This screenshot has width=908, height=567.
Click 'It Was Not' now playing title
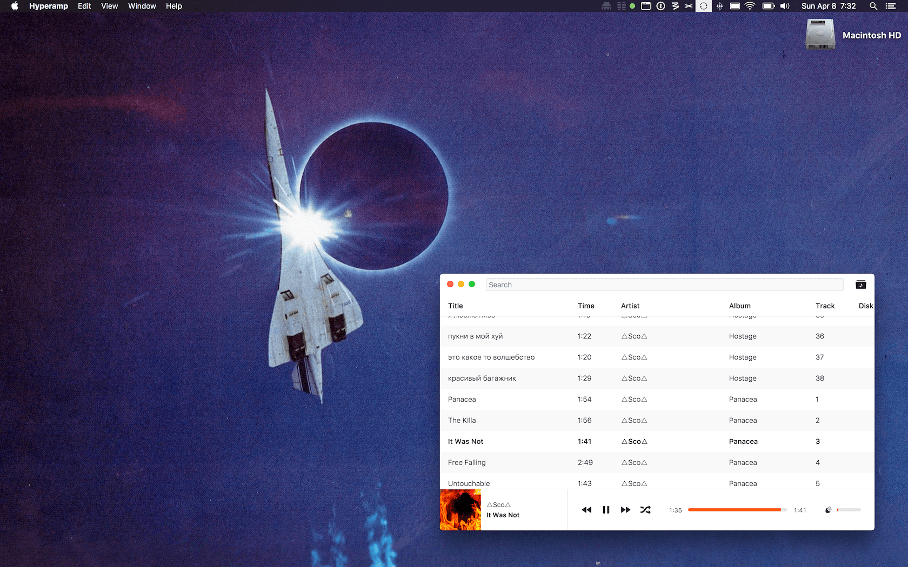[x=503, y=515]
